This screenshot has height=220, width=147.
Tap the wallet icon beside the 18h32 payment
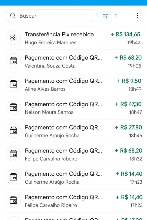point(13,154)
